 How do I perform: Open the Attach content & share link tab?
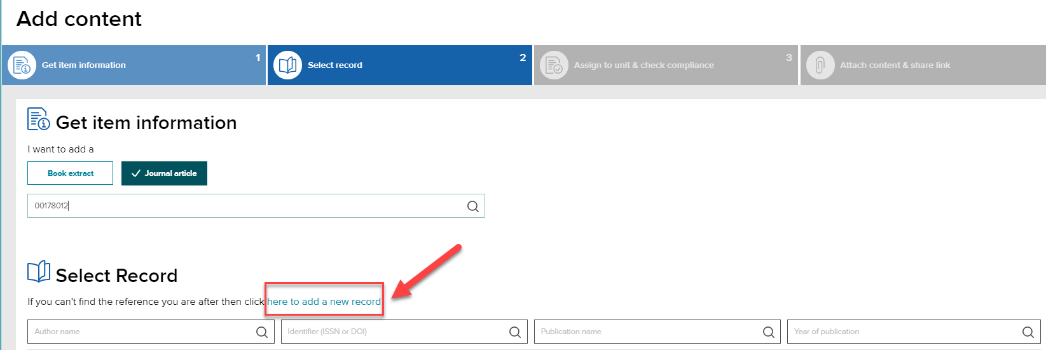(923, 65)
